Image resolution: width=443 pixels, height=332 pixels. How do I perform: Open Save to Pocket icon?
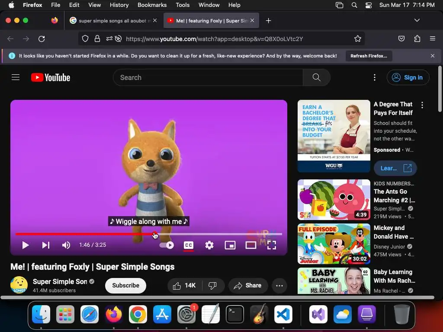tap(401, 38)
